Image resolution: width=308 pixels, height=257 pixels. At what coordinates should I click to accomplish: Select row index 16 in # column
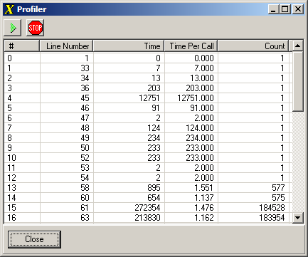click(x=11, y=218)
